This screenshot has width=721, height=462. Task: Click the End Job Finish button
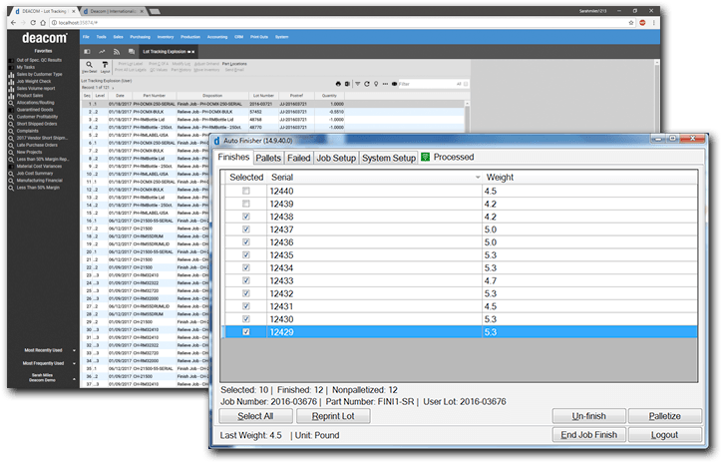[588, 435]
